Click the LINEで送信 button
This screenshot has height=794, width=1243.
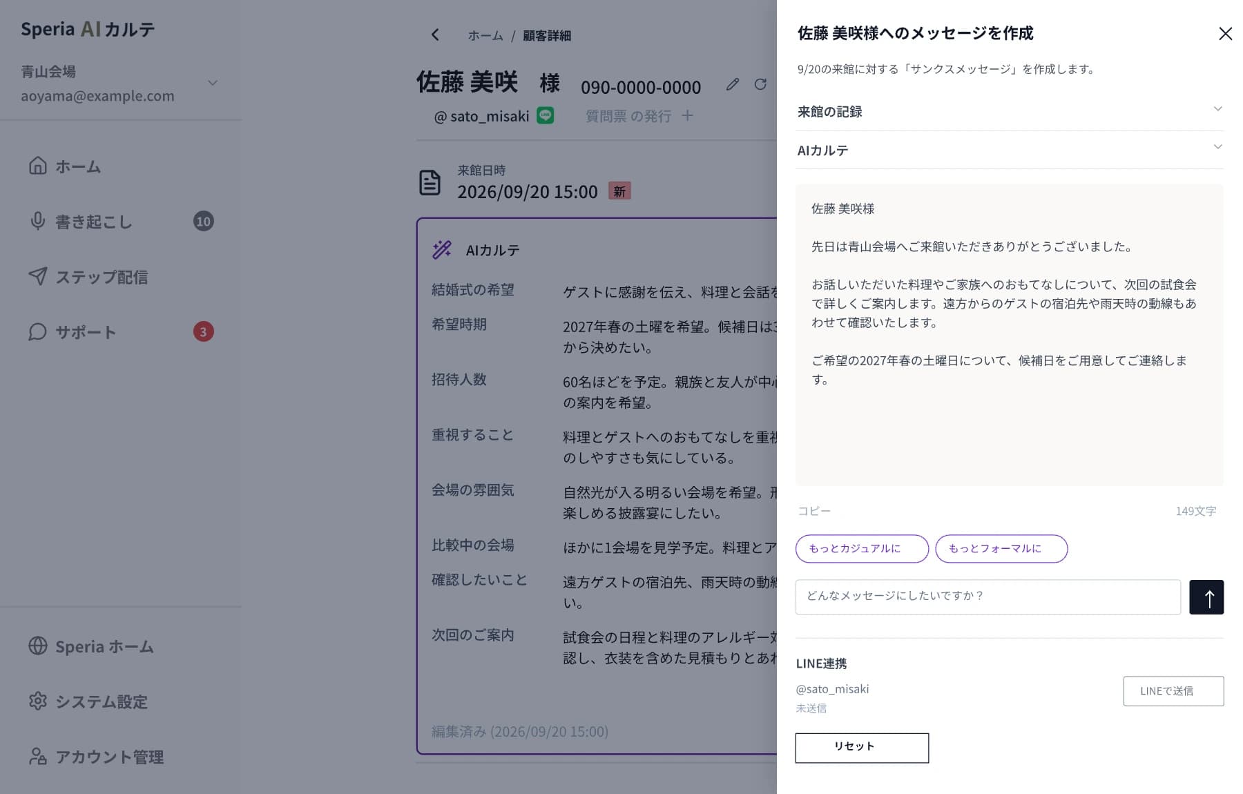coord(1173,691)
